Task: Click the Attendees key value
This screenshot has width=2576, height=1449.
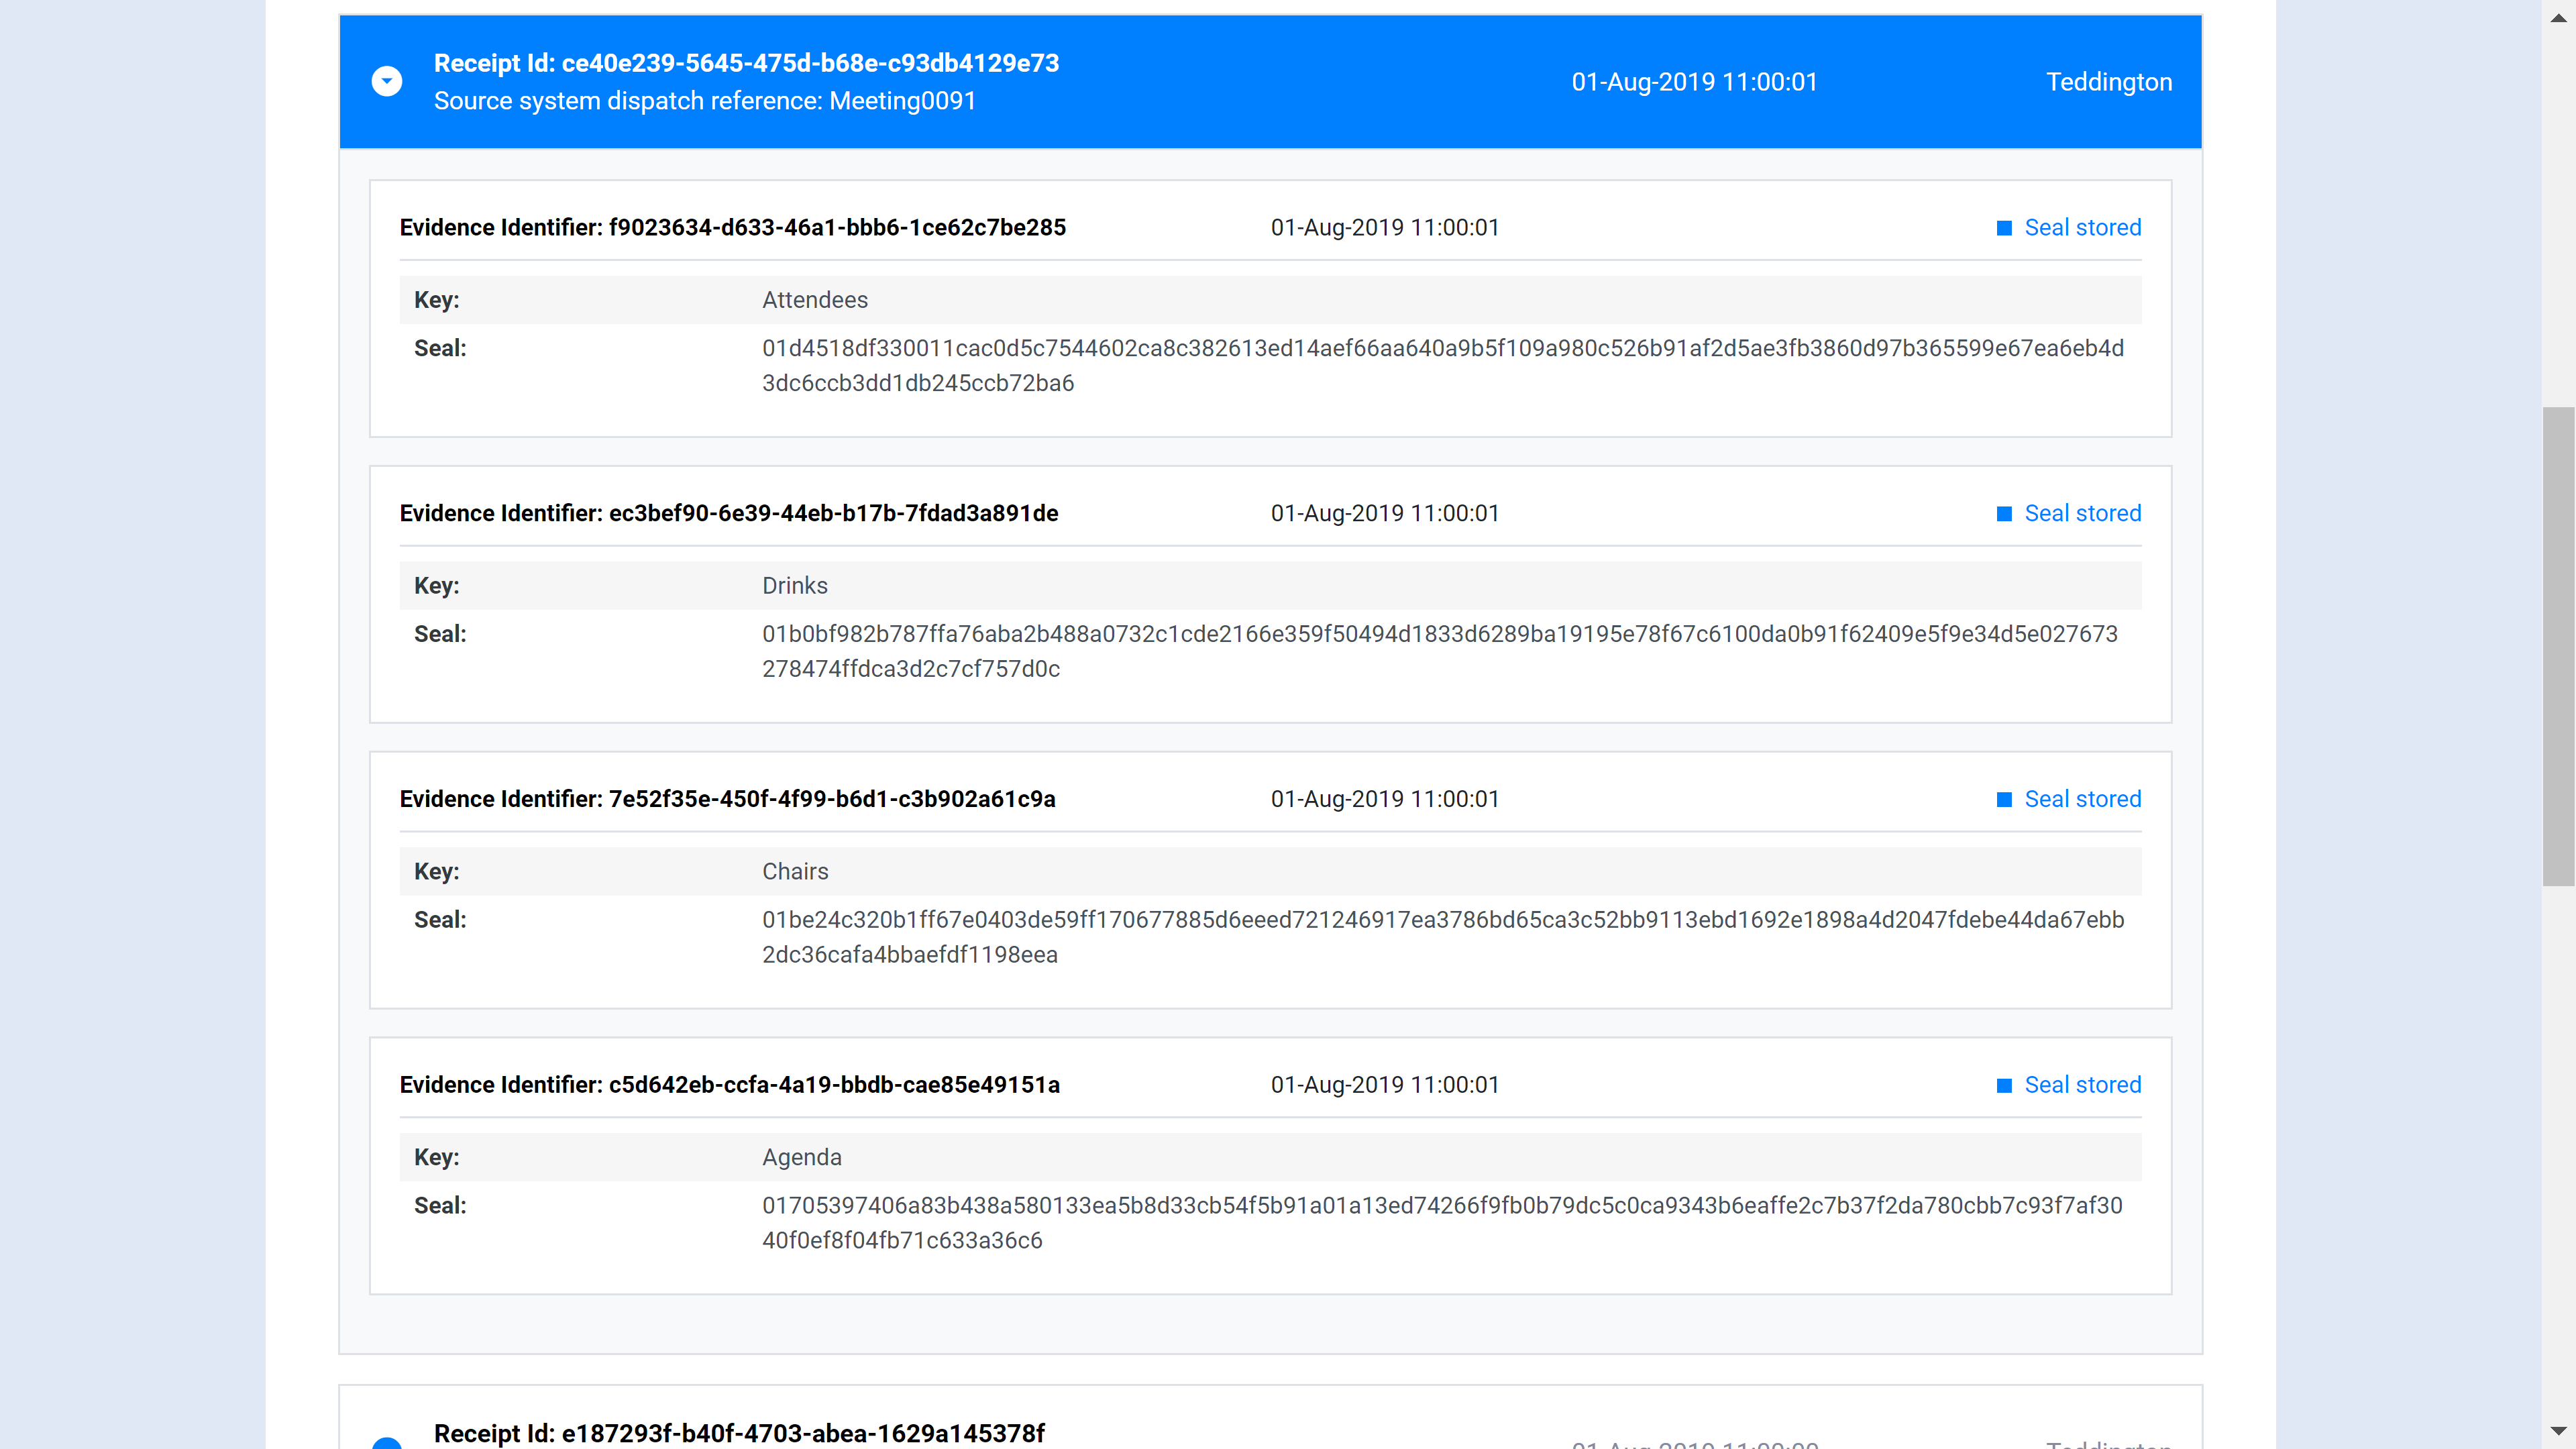Action: (814, 300)
